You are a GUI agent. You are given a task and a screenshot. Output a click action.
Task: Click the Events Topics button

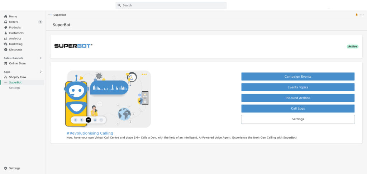pos(298,87)
